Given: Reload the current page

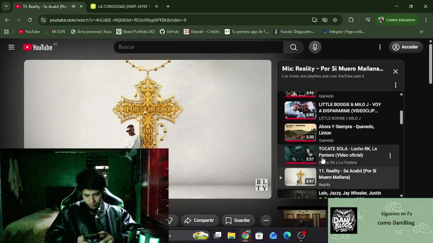Looking at the screenshot, I should click(x=30, y=20).
